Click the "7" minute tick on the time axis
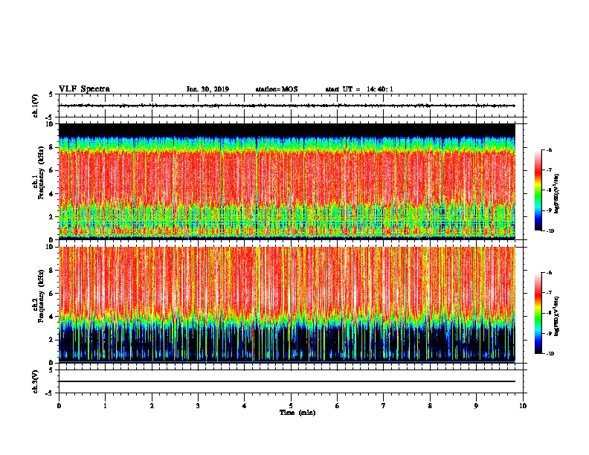The width and height of the screenshot is (589, 455). [x=384, y=406]
